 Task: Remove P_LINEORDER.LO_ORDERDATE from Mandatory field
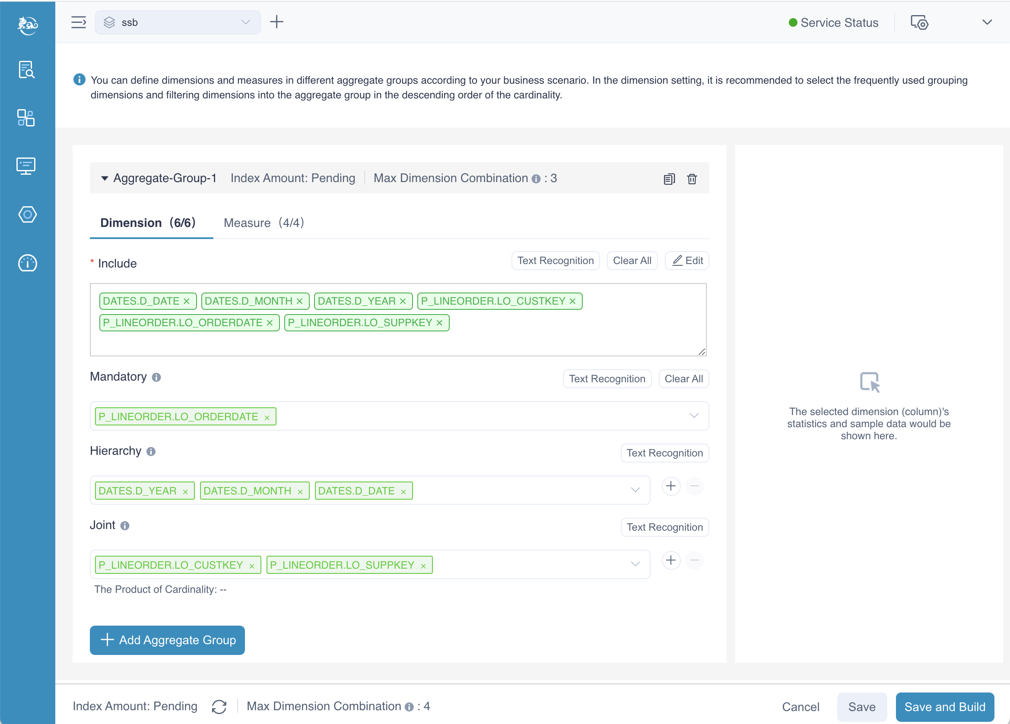tap(267, 418)
